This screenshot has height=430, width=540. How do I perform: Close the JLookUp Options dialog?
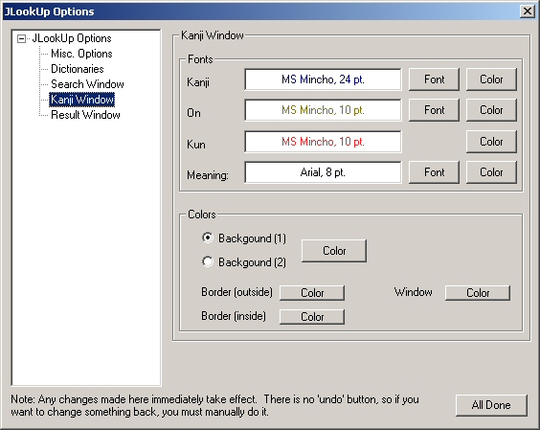click(x=528, y=11)
